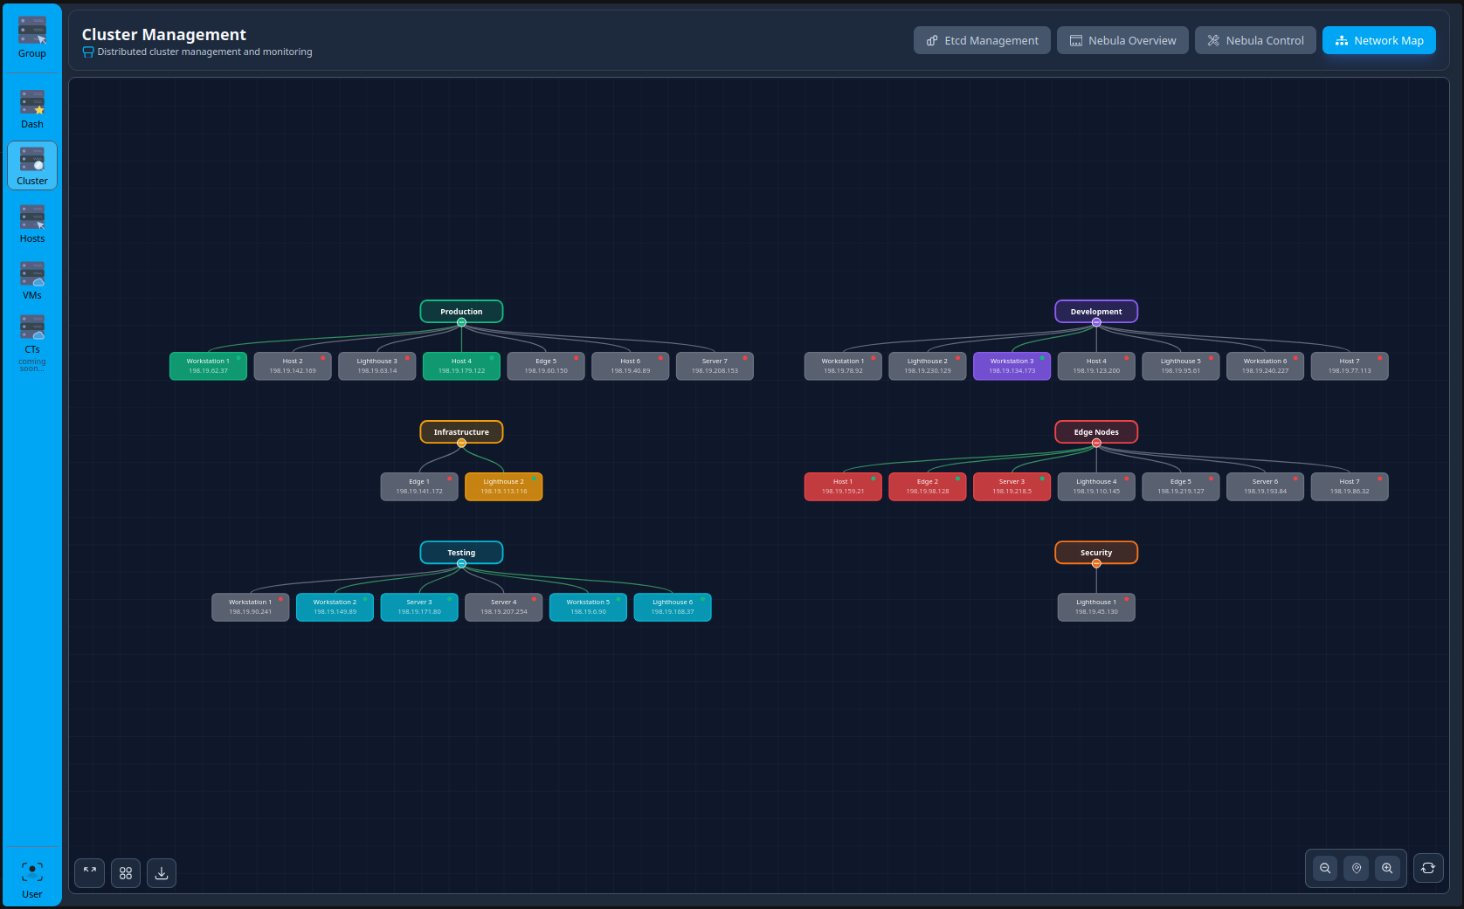This screenshot has width=1464, height=909.
Task: Open the Cluster tab in the sidebar
Action: tap(31, 166)
